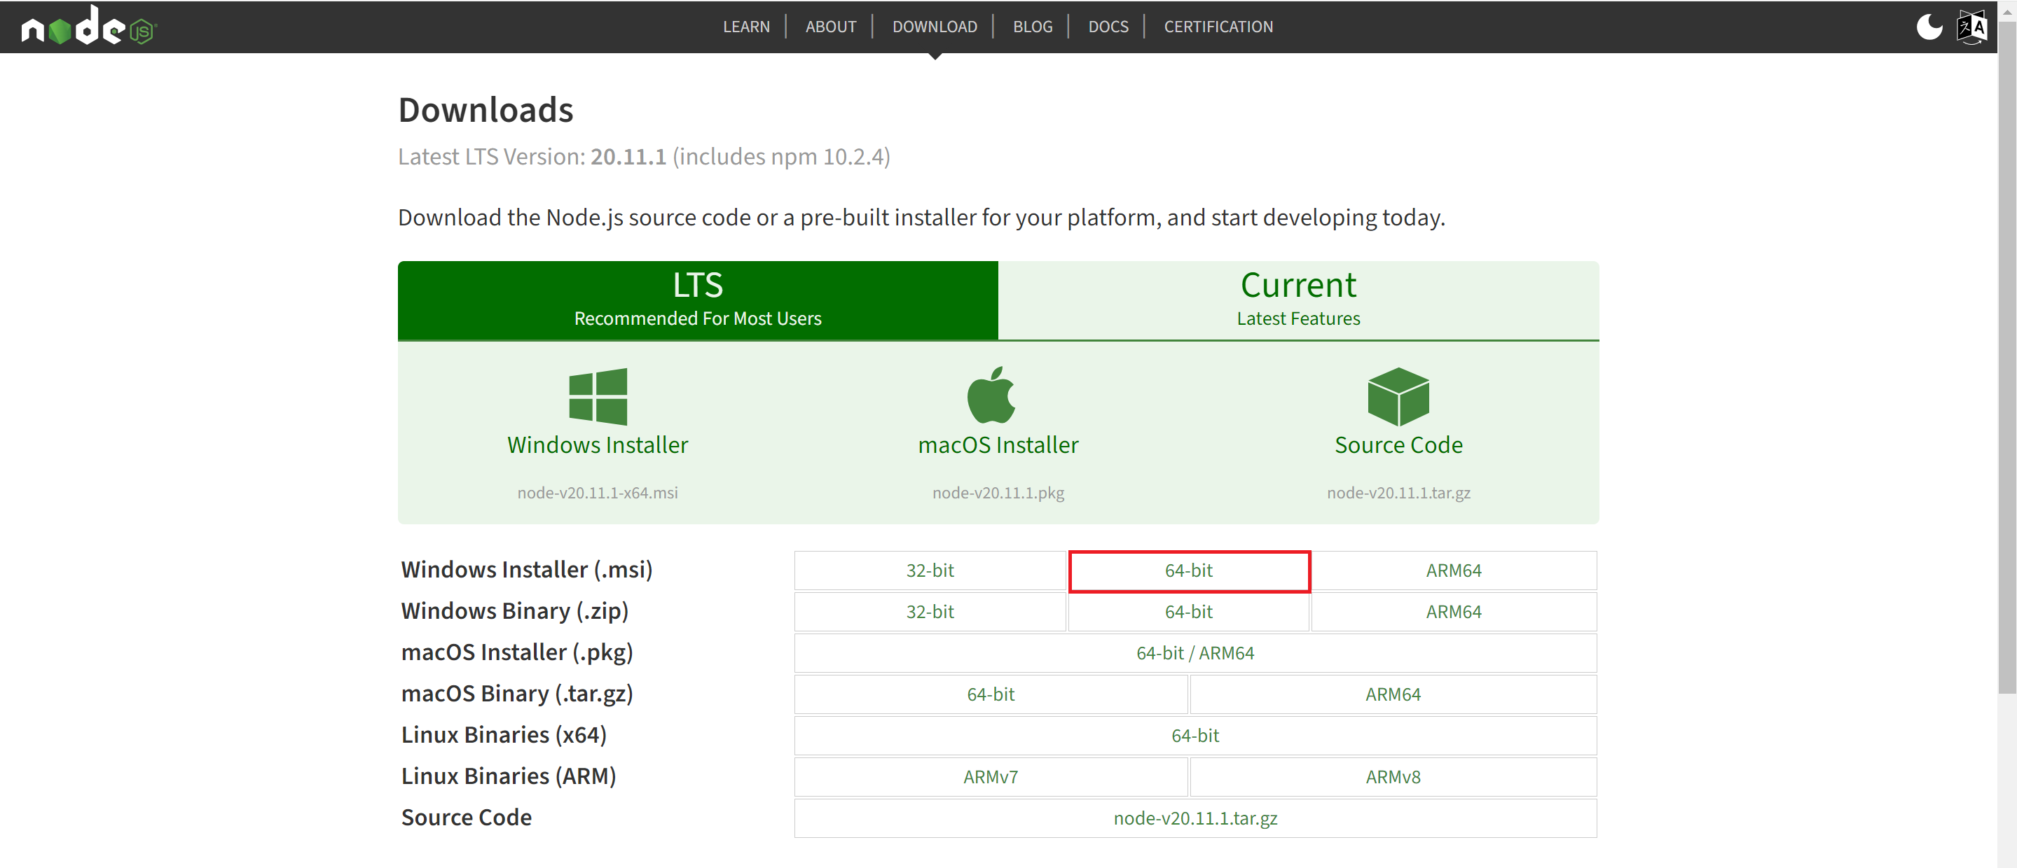This screenshot has height=868, width=2017.
Task: Download Linux Binaries x64 64-bit
Action: (x=1194, y=736)
